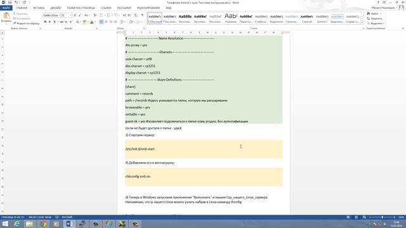This screenshot has width=406, height=228.
Task: Open the Выделить select dropdown
Action: 376,23
